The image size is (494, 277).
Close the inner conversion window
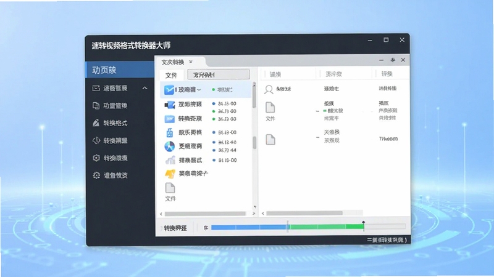tap(403, 60)
